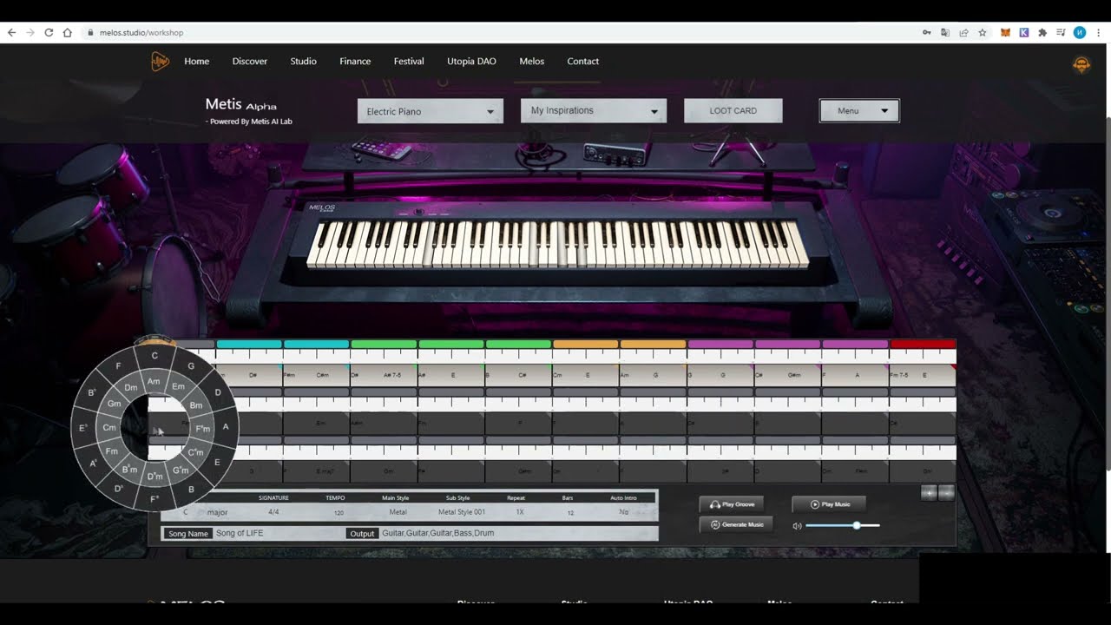Open the Contact nav item

583,62
